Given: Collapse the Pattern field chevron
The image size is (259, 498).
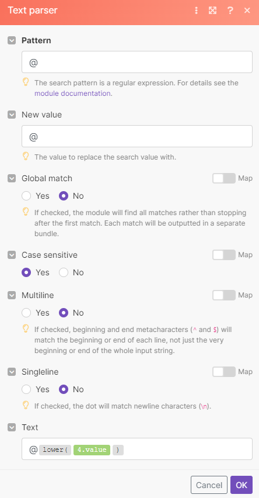Looking at the screenshot, I should pos(12,41).
